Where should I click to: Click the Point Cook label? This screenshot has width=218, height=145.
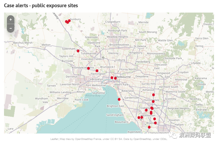point(82,100)
